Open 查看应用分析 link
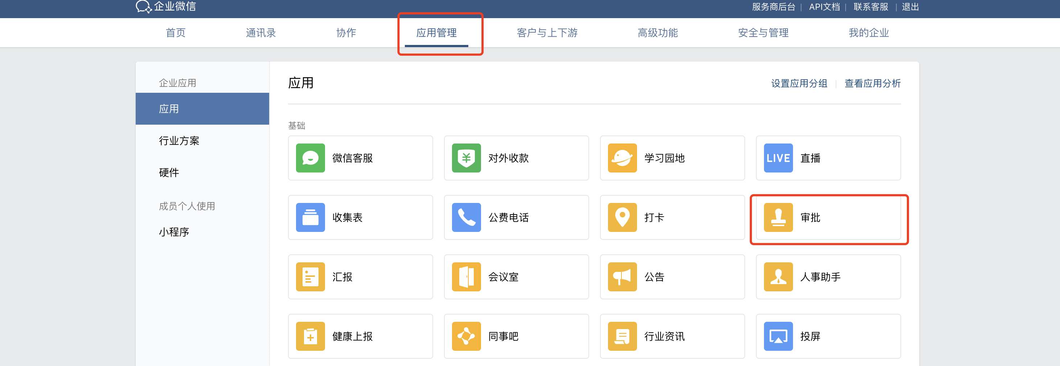 [x=872, y=83]
